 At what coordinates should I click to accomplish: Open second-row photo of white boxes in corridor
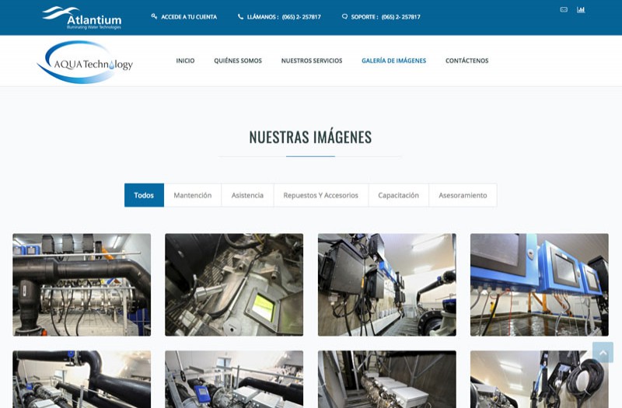(x=386, y=379)
